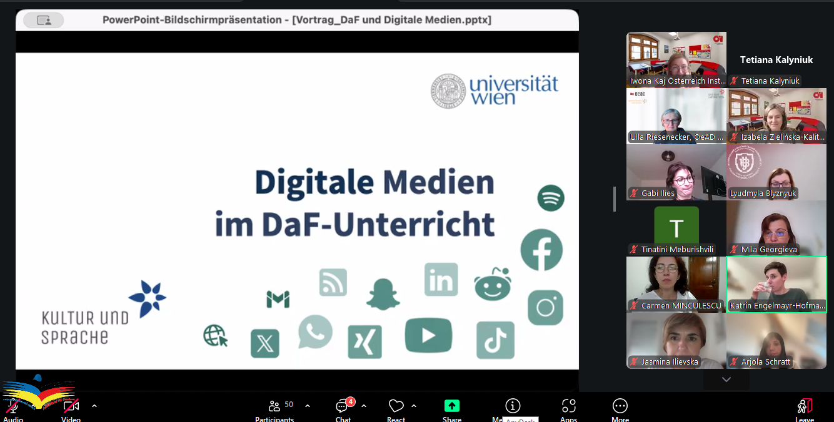Expand the React options caret
This screenshot has height=422, width=834.
point(414,406)
